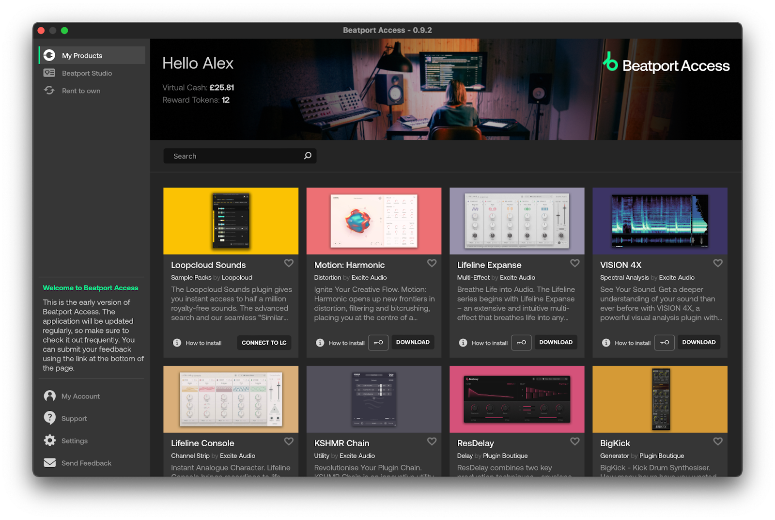The height and width of the screenshot is (520, 775).
Task: Click the Send Feedback envelope icon
Action: pos(49,463)
